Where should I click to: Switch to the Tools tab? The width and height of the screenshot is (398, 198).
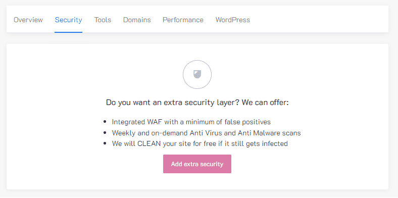pyautogui.click(x=103, y=20)
